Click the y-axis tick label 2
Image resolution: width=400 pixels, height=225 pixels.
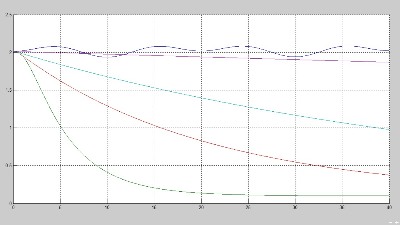pos(11,52)
